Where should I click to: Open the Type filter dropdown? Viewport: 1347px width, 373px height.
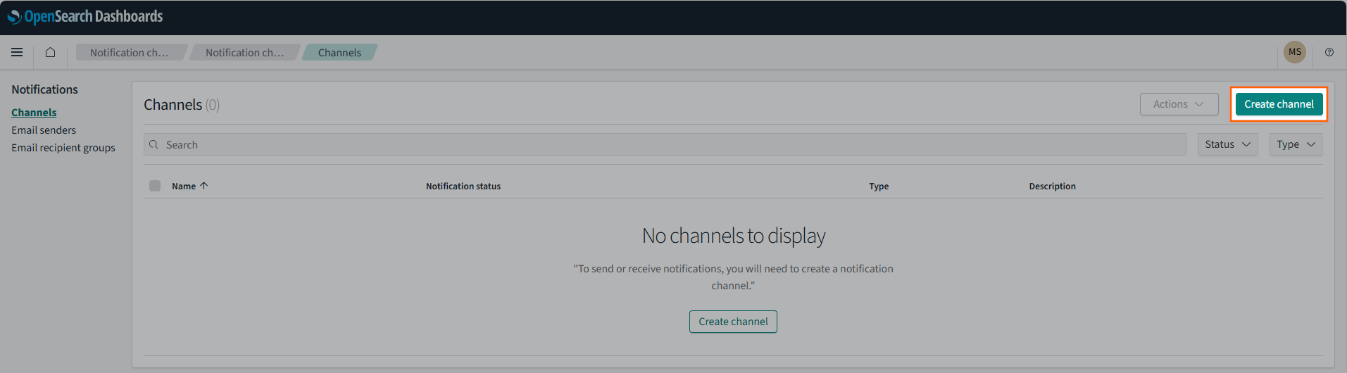pyautogui.click(x=1295, y=144)
